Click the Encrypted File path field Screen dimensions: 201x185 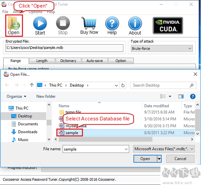(x=64, y=48)
